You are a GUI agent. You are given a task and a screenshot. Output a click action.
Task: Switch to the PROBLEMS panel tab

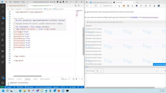pyautogui.click(x=11, y=79)
